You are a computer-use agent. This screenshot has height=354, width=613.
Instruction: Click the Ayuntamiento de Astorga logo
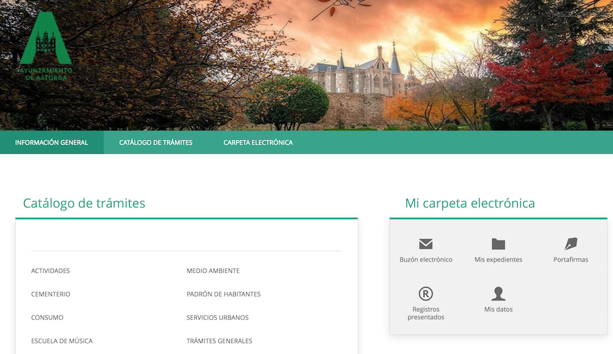46,46
